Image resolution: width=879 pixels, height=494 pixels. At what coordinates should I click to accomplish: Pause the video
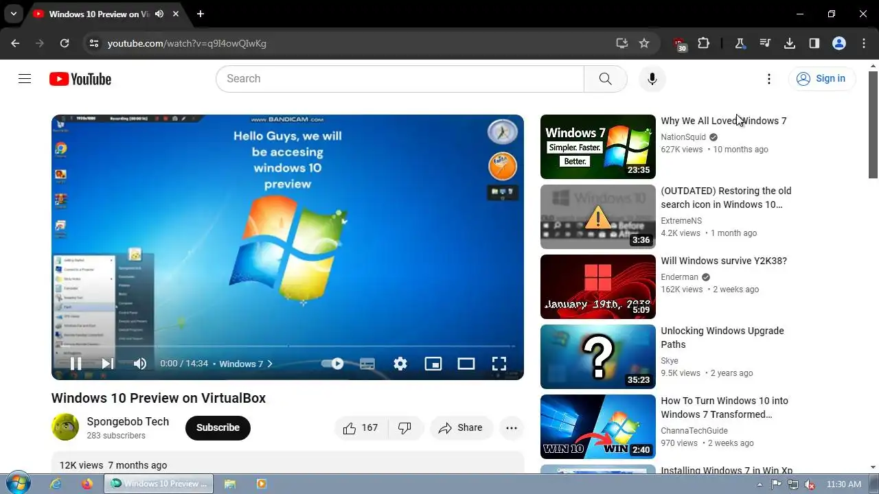click(76, 364)
